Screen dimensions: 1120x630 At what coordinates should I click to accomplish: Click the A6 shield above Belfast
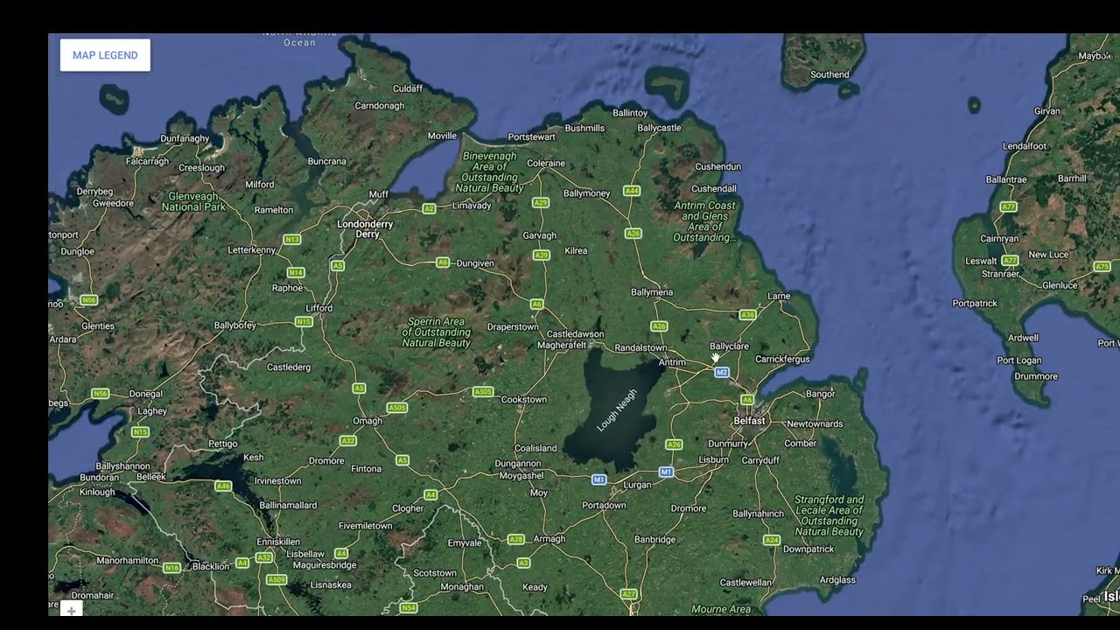pos(747,400)
